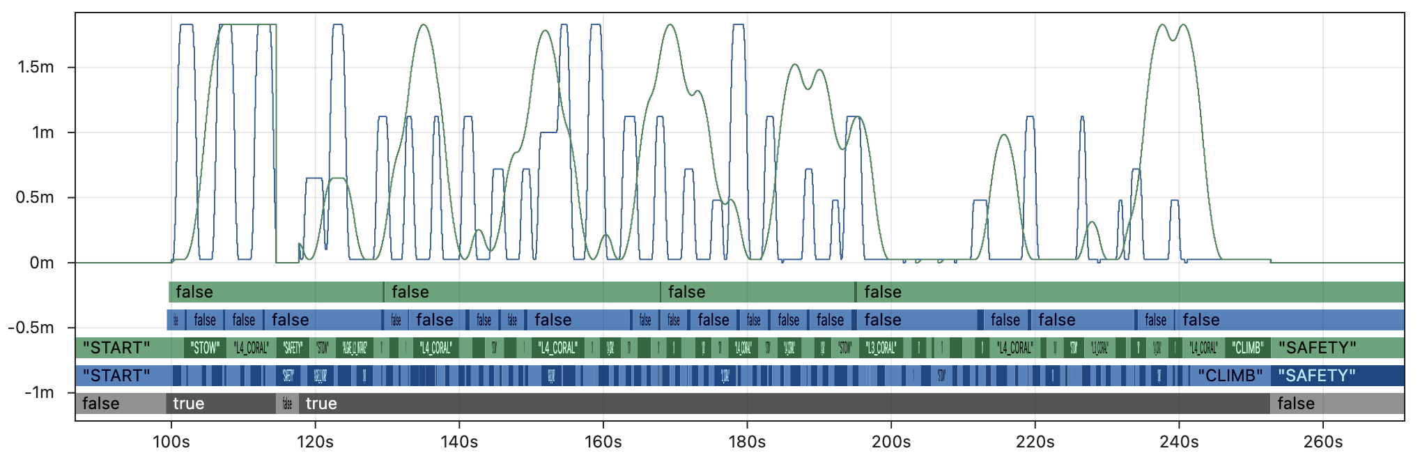
Task: Click the -1m vertical axis label
Action: point(39,392)
